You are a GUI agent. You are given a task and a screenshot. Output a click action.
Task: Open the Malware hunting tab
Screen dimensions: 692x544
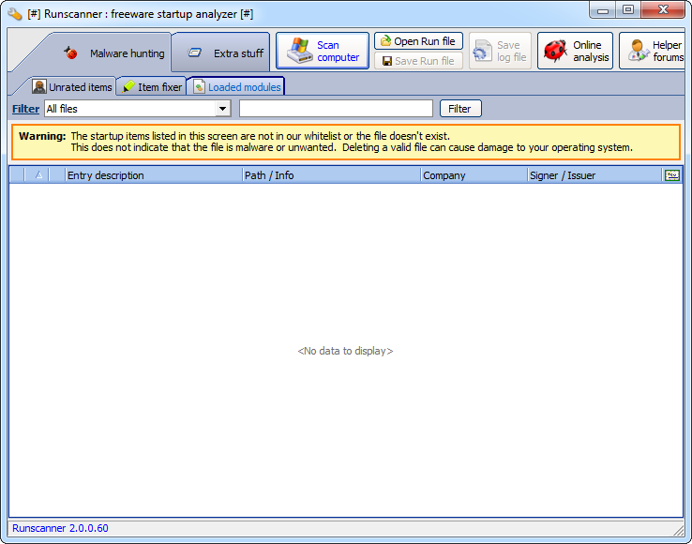click(113, 53)
